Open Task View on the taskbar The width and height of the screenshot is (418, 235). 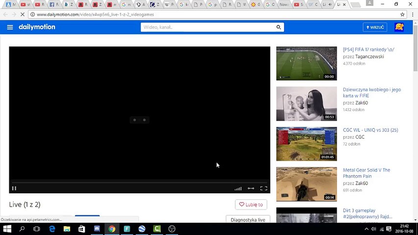coord(37,229)
